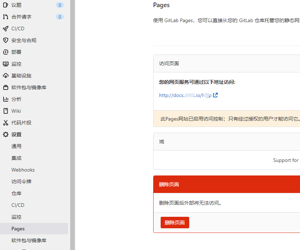Image resolution: width=300 pixels, height=250 pixels.
Task: Open the docs Pages site URL link
Action: pyautogui.click(x=185, y=95)
